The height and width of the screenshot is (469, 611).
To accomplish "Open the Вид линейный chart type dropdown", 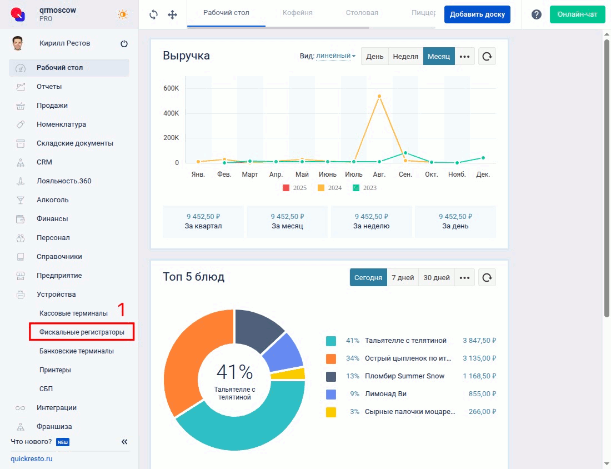I will 335,56.
